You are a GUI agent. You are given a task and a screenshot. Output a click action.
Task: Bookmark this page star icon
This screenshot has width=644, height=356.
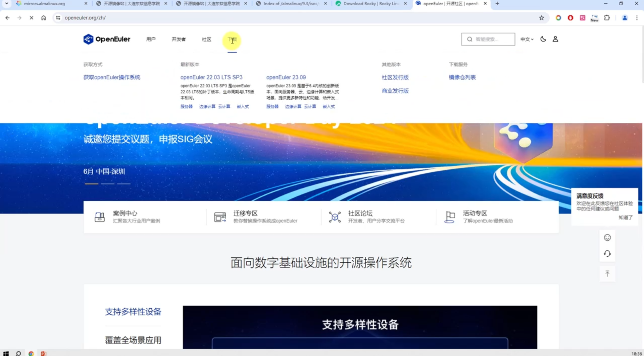541,18
